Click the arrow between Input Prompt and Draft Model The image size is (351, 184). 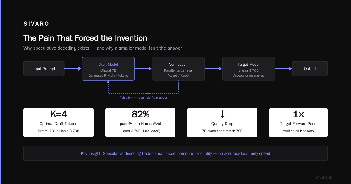click(73, 69)
